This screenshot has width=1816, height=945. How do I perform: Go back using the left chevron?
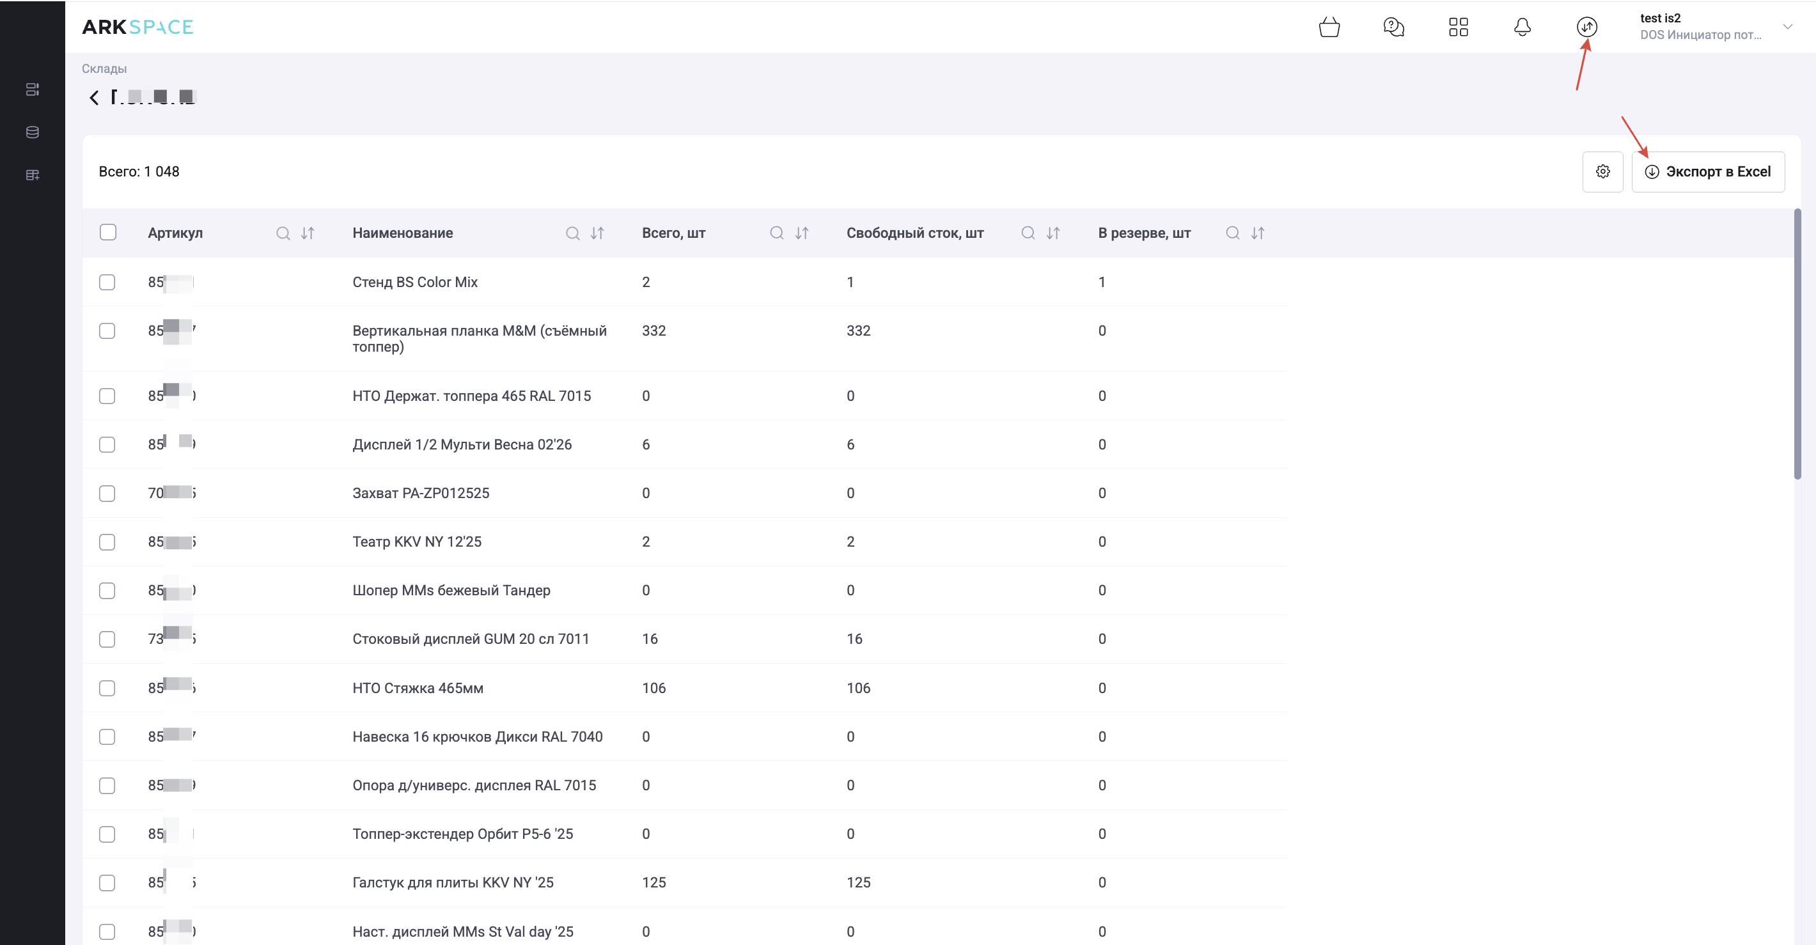(x=94, y=98)
